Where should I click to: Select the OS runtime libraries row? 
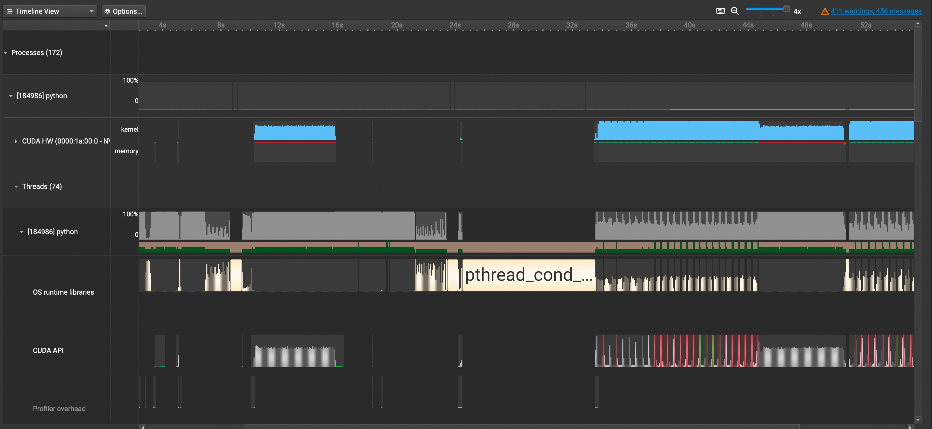63,292
